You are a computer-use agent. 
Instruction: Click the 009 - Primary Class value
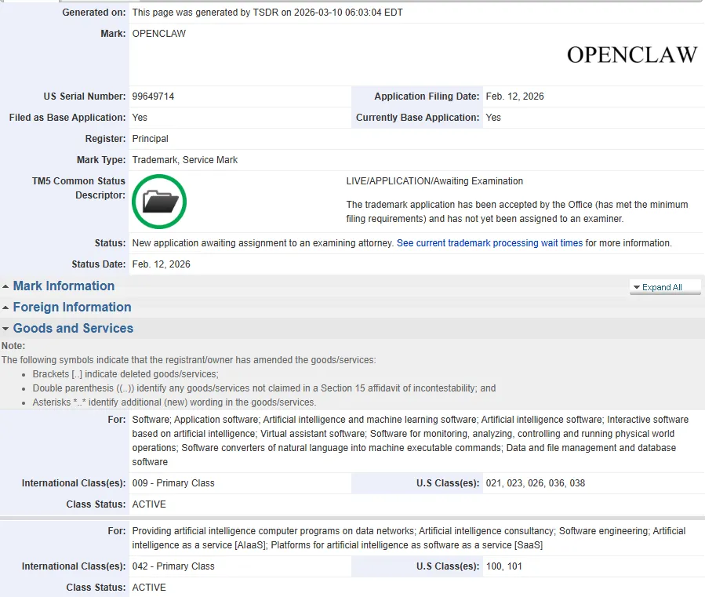click(173, 483)
